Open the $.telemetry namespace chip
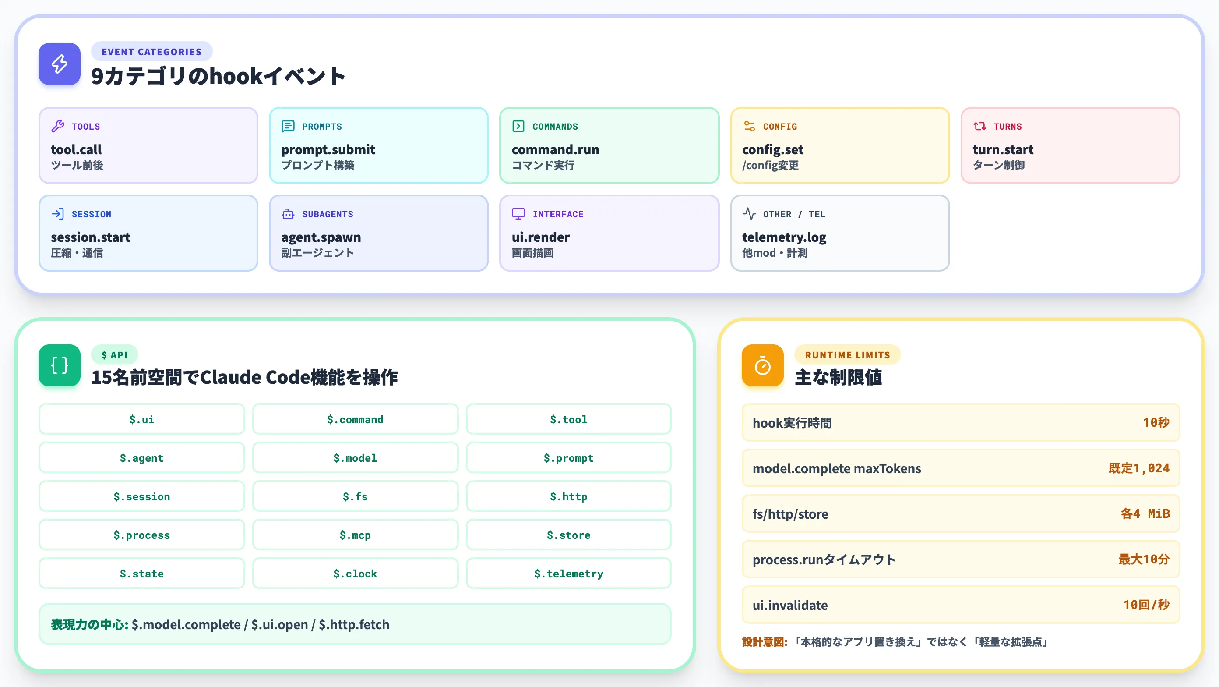Screen dimensions: 1219x687 (x=568, y=574)
